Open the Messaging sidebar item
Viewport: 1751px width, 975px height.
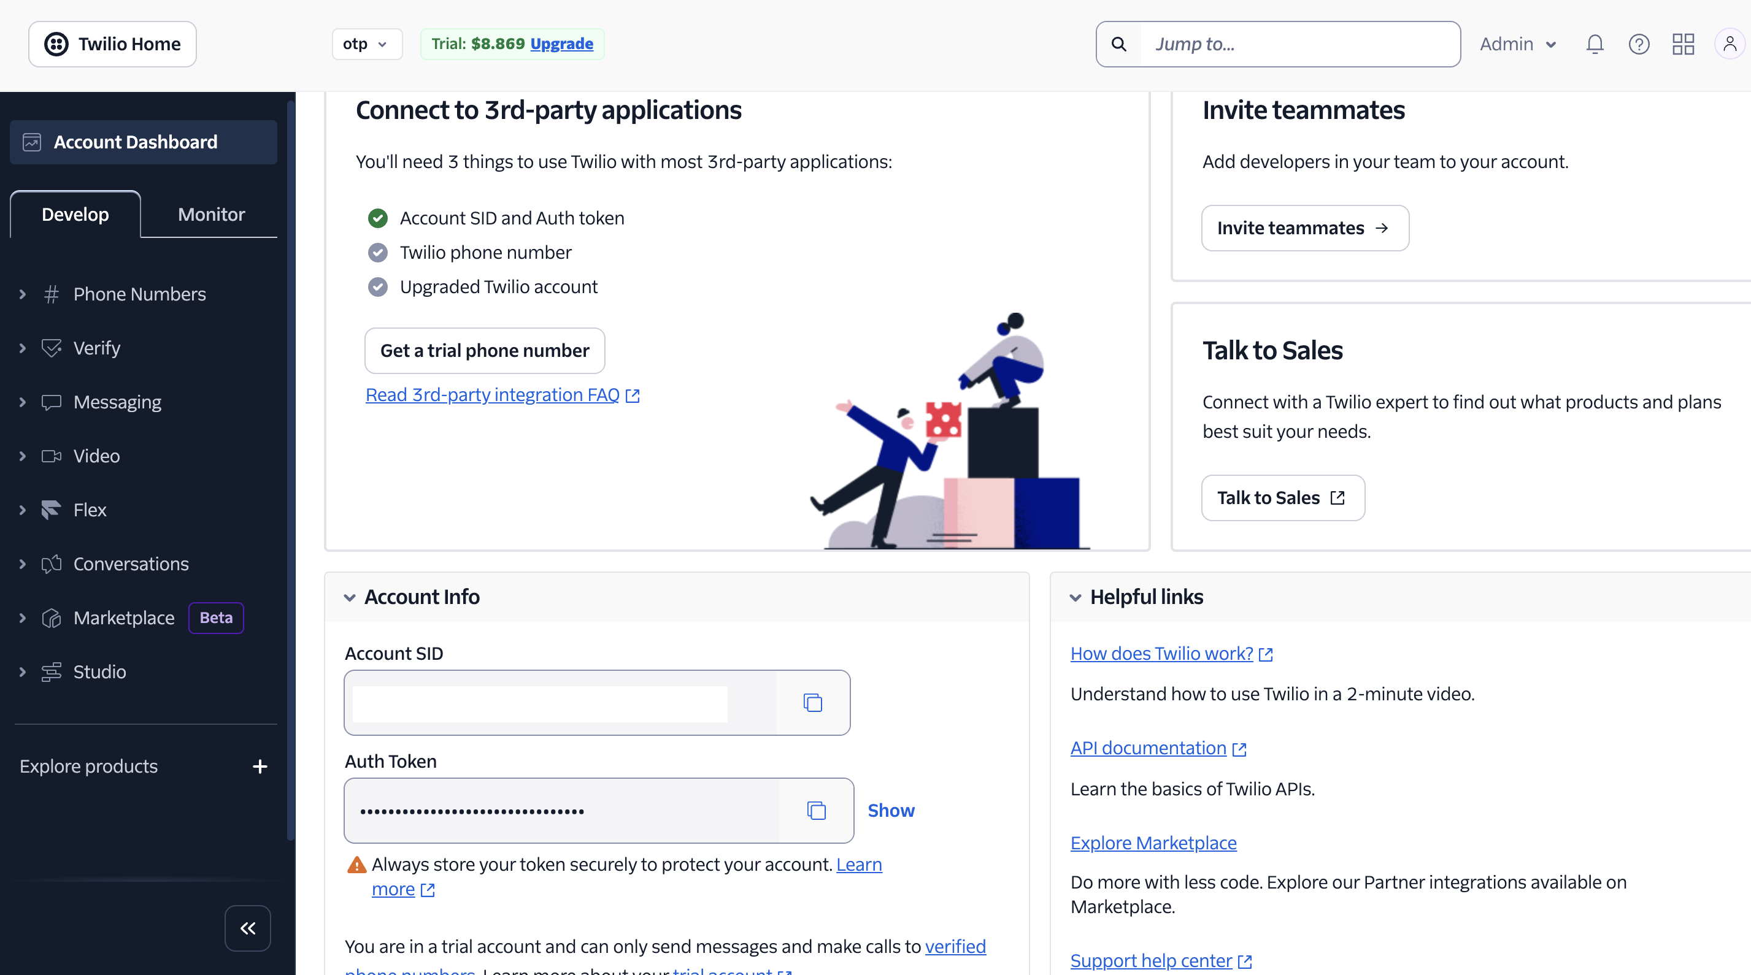(x=117, y=402)
